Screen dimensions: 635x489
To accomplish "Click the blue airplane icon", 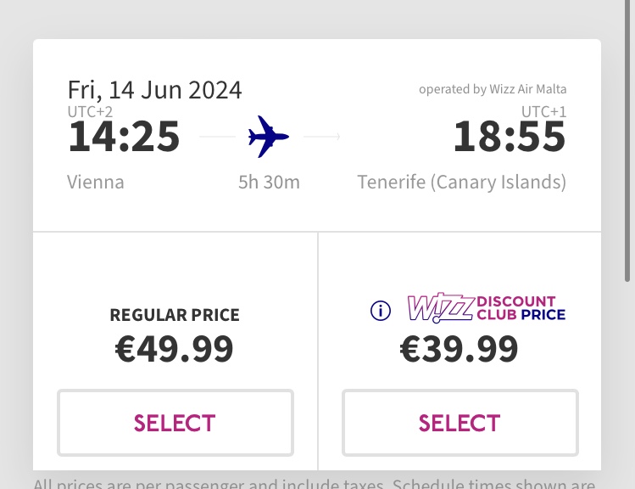I will pos(269,137).
